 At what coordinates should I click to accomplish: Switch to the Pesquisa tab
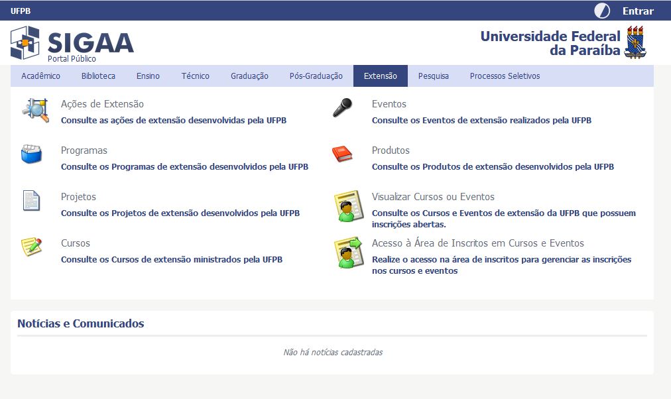pyautogui.click(x=432, y=76)
